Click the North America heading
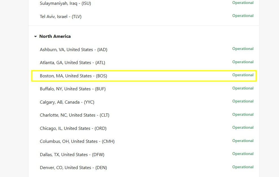Screen dimensions: 279x177 [x=55, y=36]
